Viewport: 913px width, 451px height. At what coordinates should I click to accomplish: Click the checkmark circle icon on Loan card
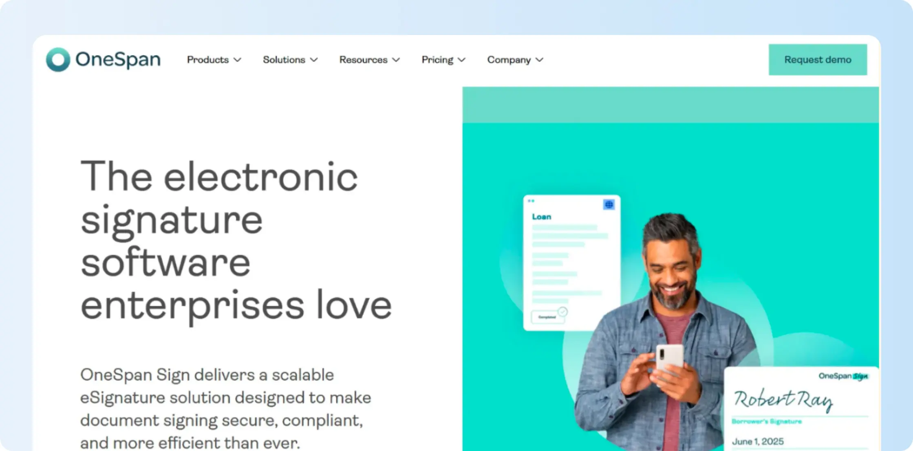coord(563,312)
